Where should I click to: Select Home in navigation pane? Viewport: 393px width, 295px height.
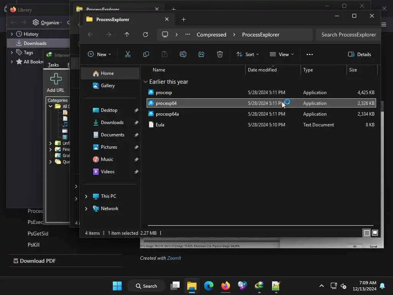point(110,73)
